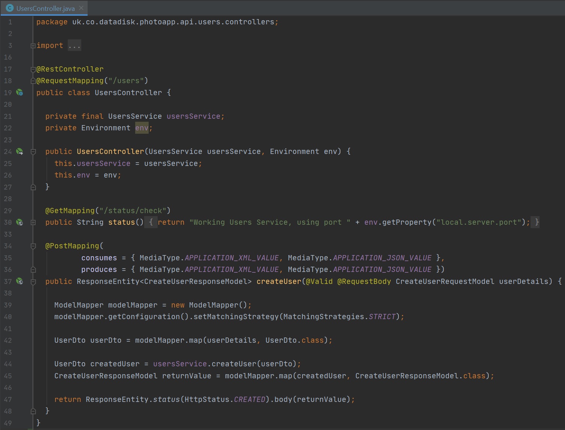This screenshot has width=565, height=430.
Task: Click the highlighted env field in the Environment declaration
Action: pos(142,128)
